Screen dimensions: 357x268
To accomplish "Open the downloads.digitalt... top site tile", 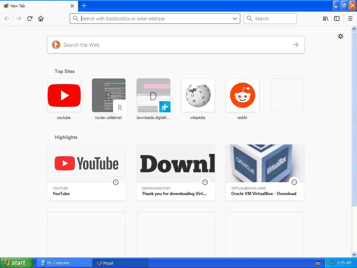I will click(x=153, y=95).
